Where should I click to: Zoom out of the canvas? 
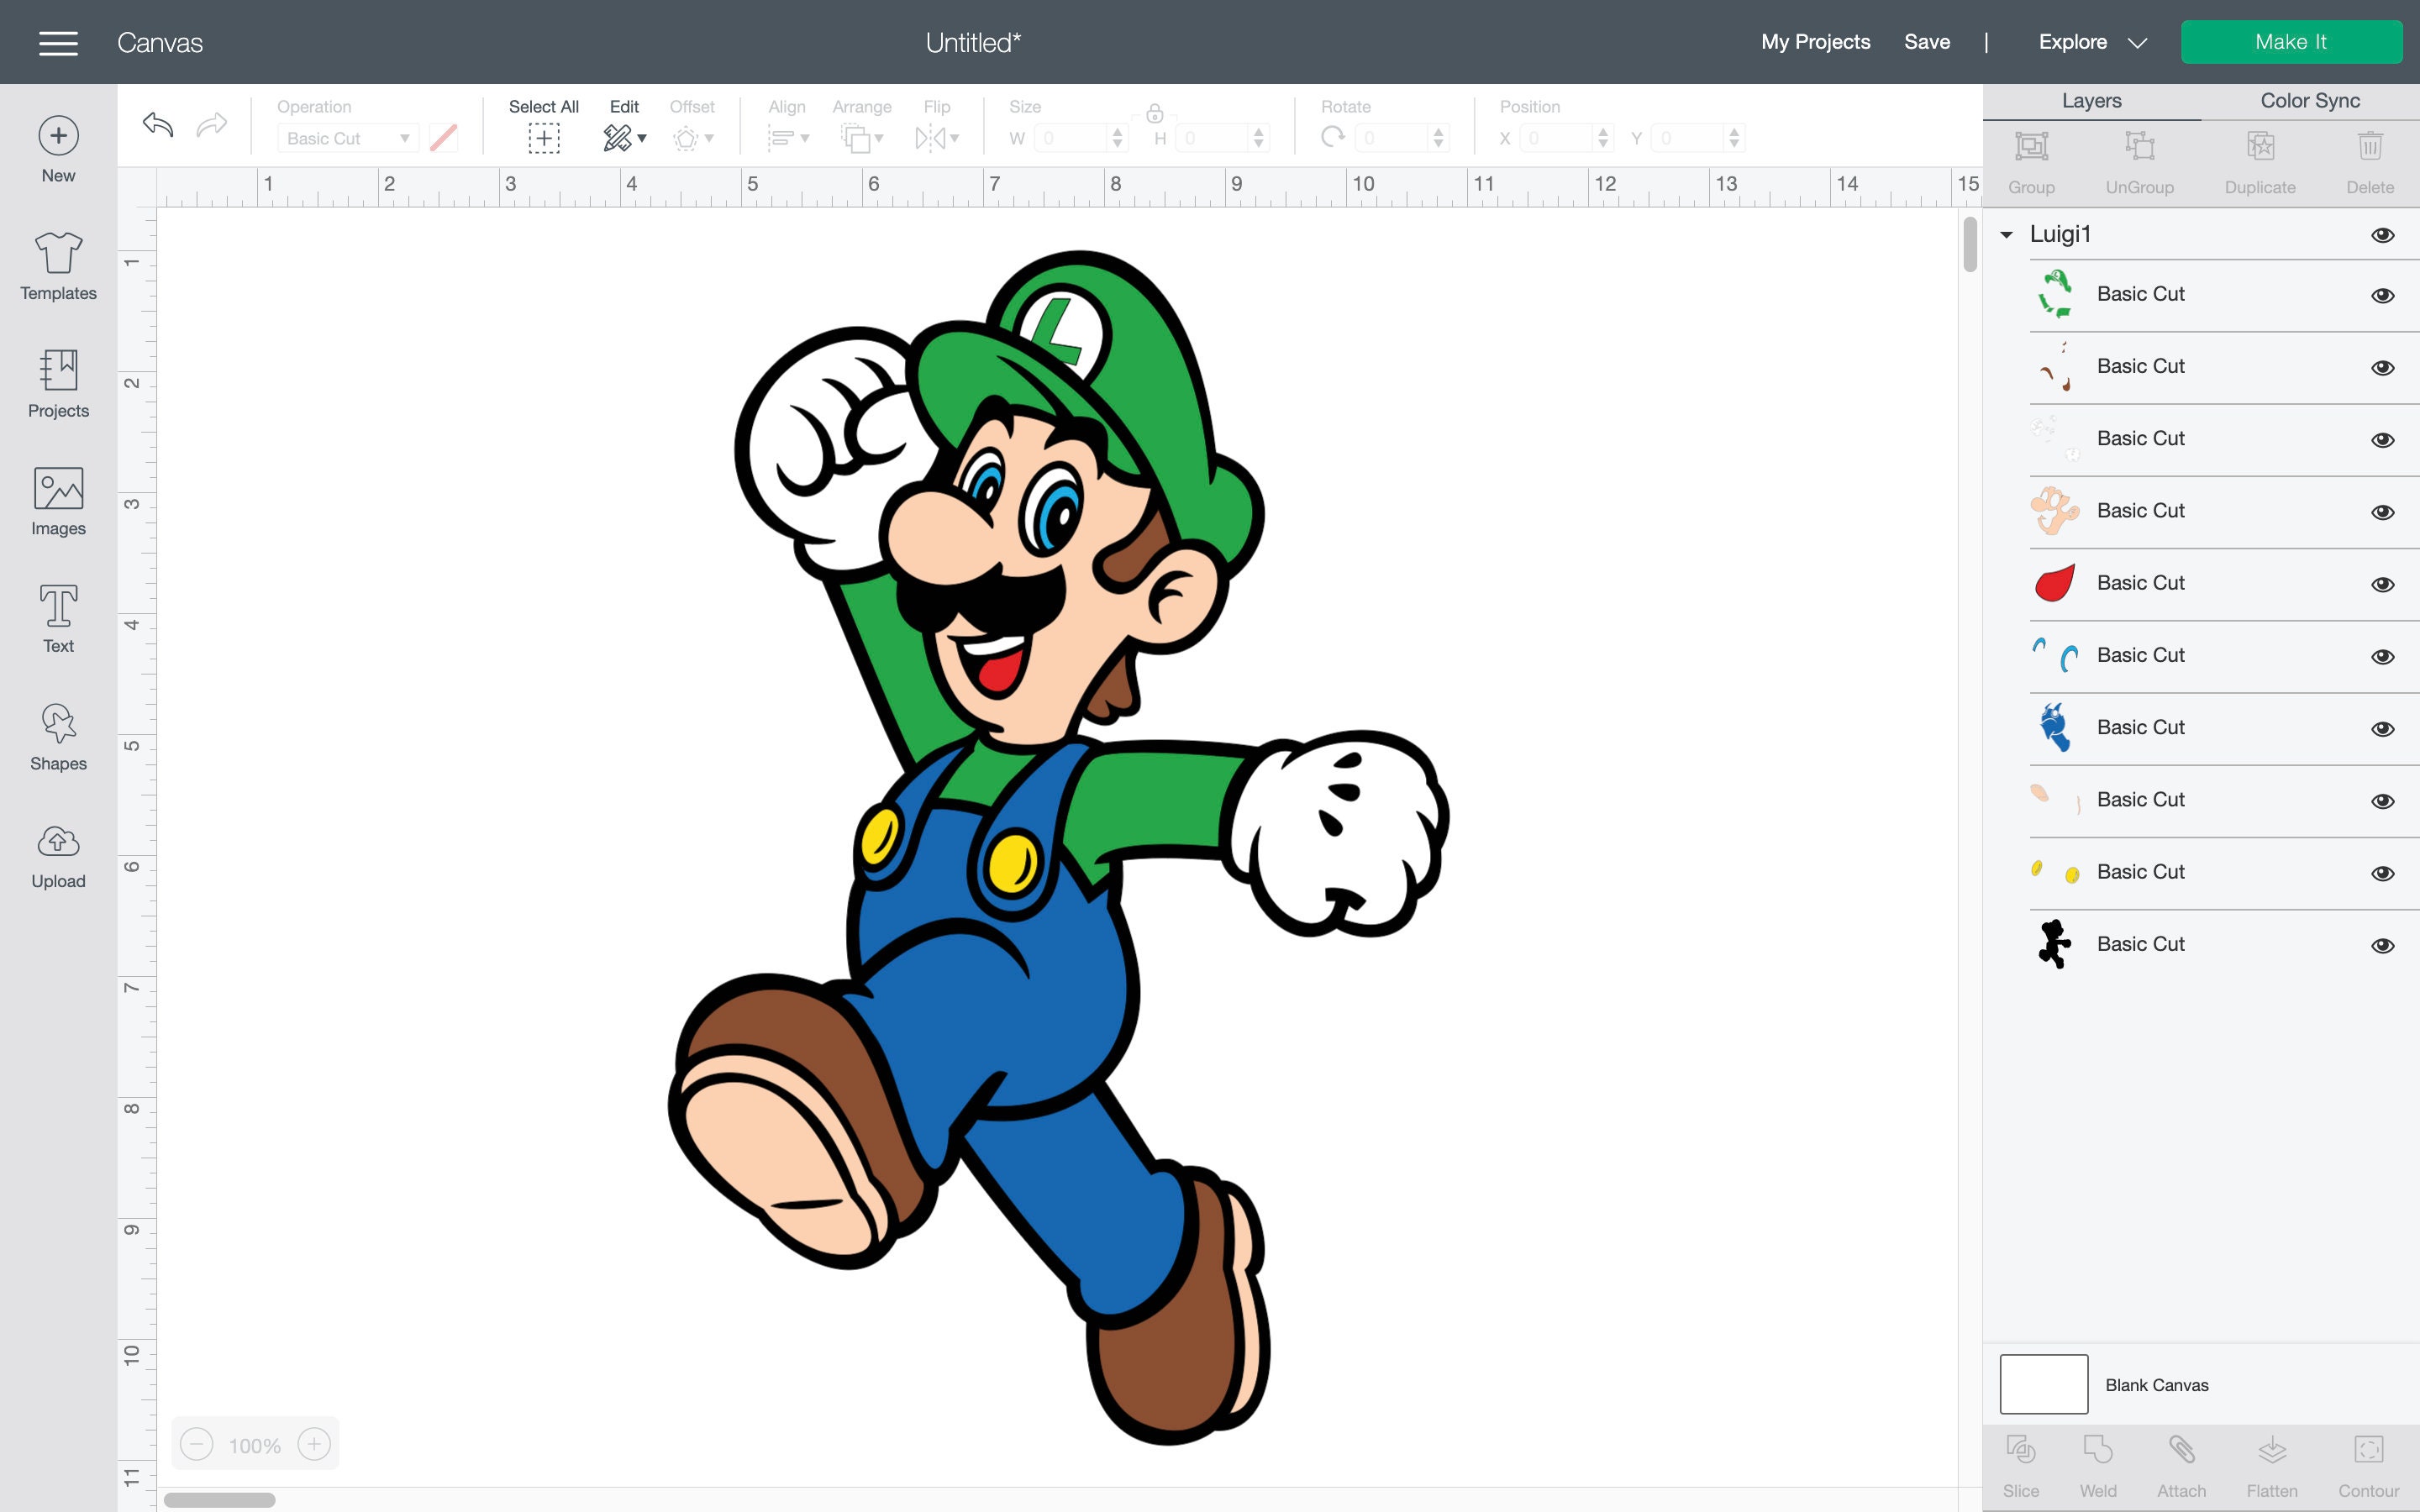pos(197,1444)
